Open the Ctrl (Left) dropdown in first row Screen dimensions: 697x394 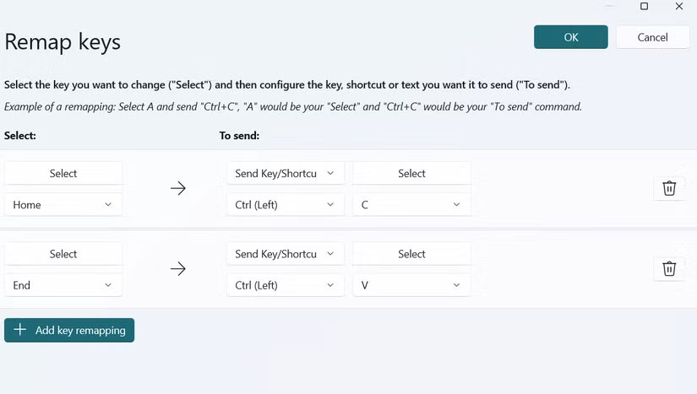286,205
